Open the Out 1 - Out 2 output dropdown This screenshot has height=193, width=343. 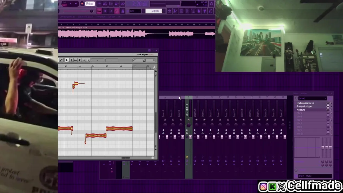(315, 176)
